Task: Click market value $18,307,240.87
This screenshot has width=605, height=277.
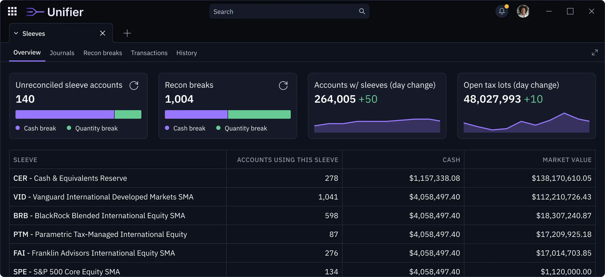Action: [x=564, y=216]
